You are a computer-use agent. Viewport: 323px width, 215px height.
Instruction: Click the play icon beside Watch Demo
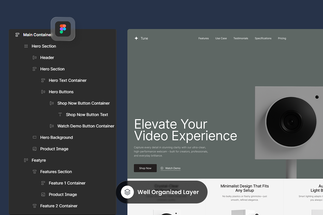click(x=162, y=168)
